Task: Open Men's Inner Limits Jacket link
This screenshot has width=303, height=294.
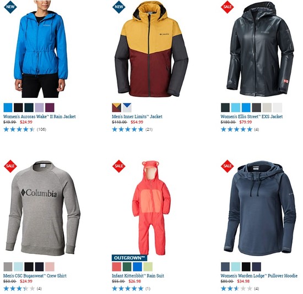Action: [137, 117]
